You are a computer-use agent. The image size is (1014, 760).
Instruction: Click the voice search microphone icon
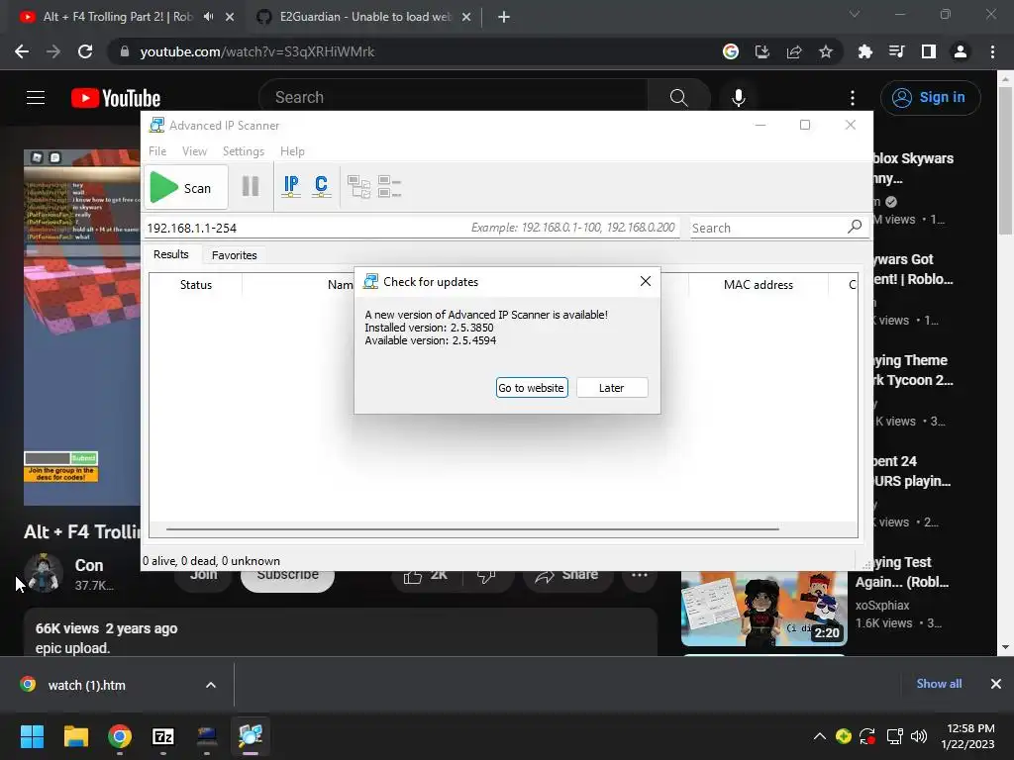click(x=739, y=98)
